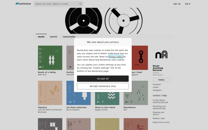Switch to the community tab
This screenshot has height=130, width=208.
click(69, 37)
